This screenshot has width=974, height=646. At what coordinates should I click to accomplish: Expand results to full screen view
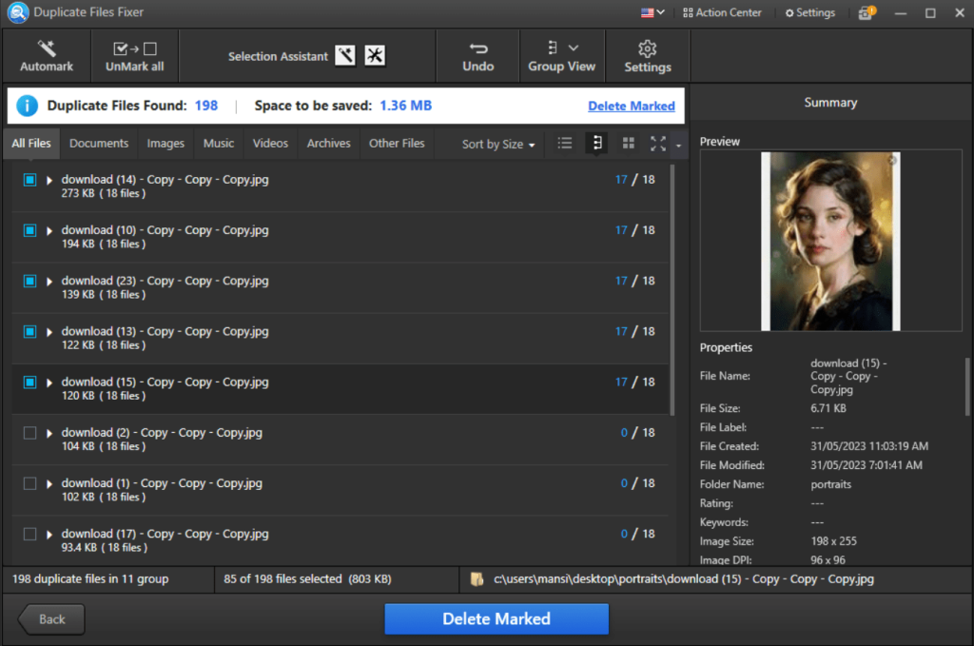click(658, 144)
